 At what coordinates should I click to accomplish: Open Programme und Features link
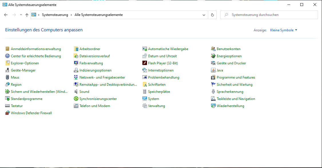click(x=236, y=77)
